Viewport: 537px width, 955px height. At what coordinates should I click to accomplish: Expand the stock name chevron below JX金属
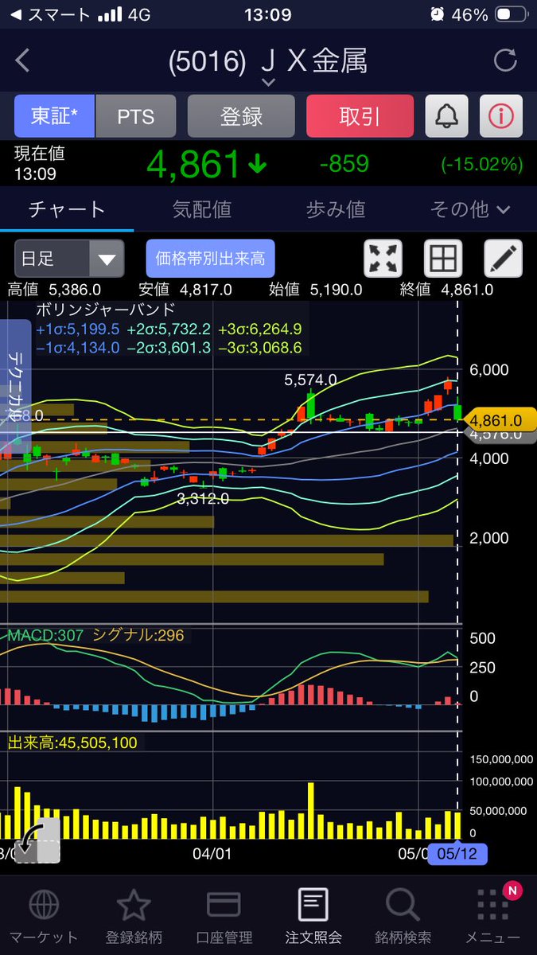point(269,82)
